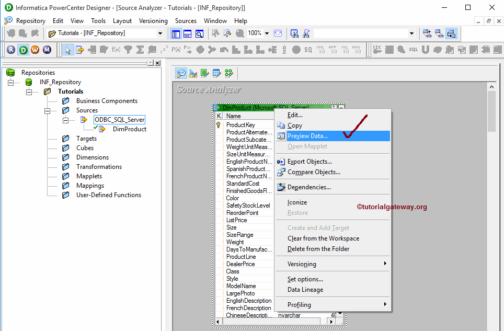Open the Mapping Designer tool icon
Screen dimensions: 504x331
coord(229,73)
